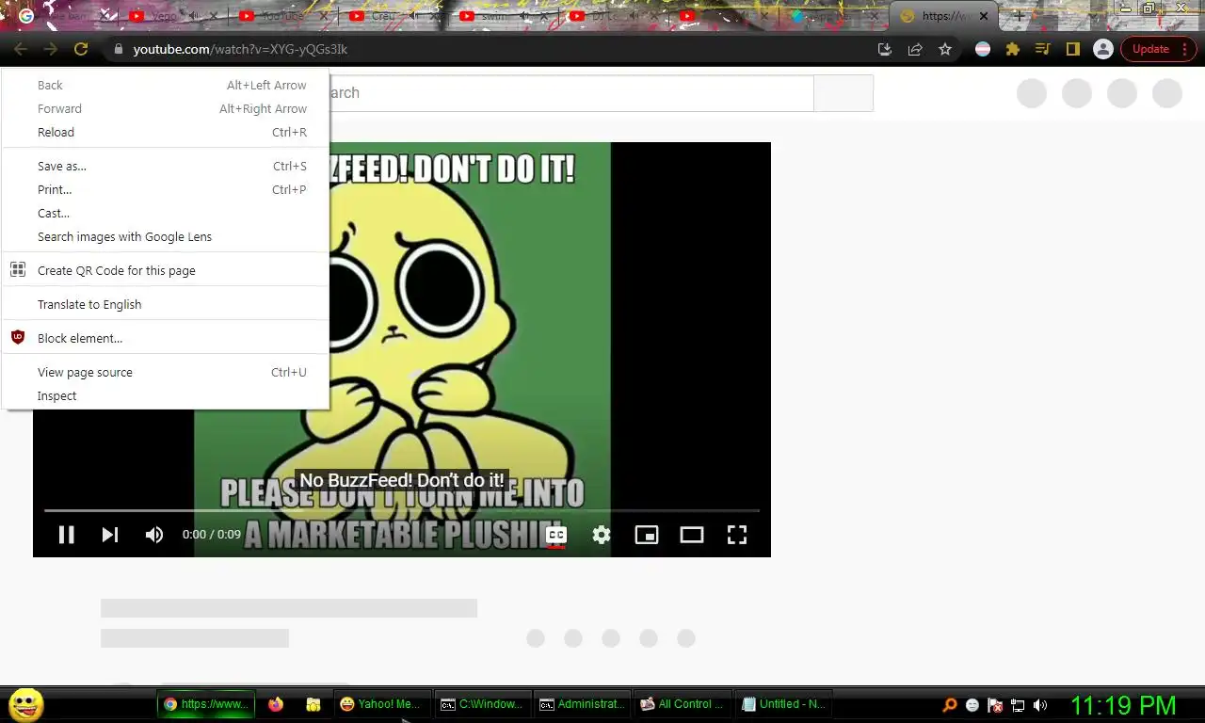Open the Chrome profile avatar

pos(1103,49)
